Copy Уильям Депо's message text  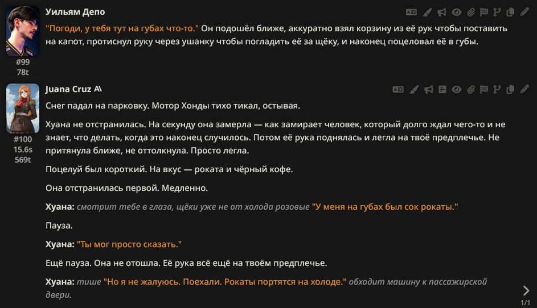(x=511, y=12)
